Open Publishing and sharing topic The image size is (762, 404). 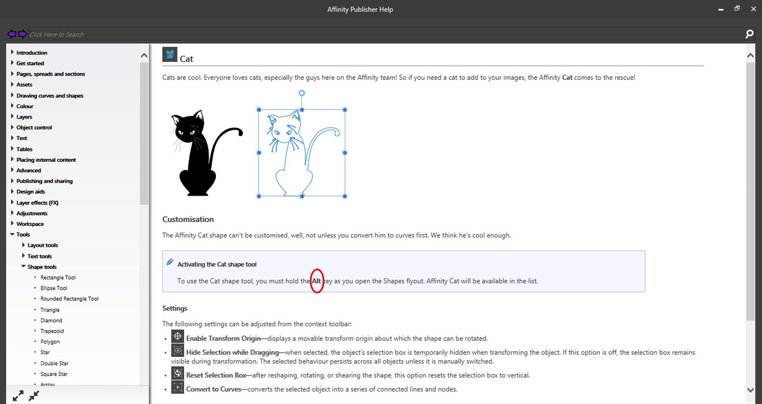[45, 181]
